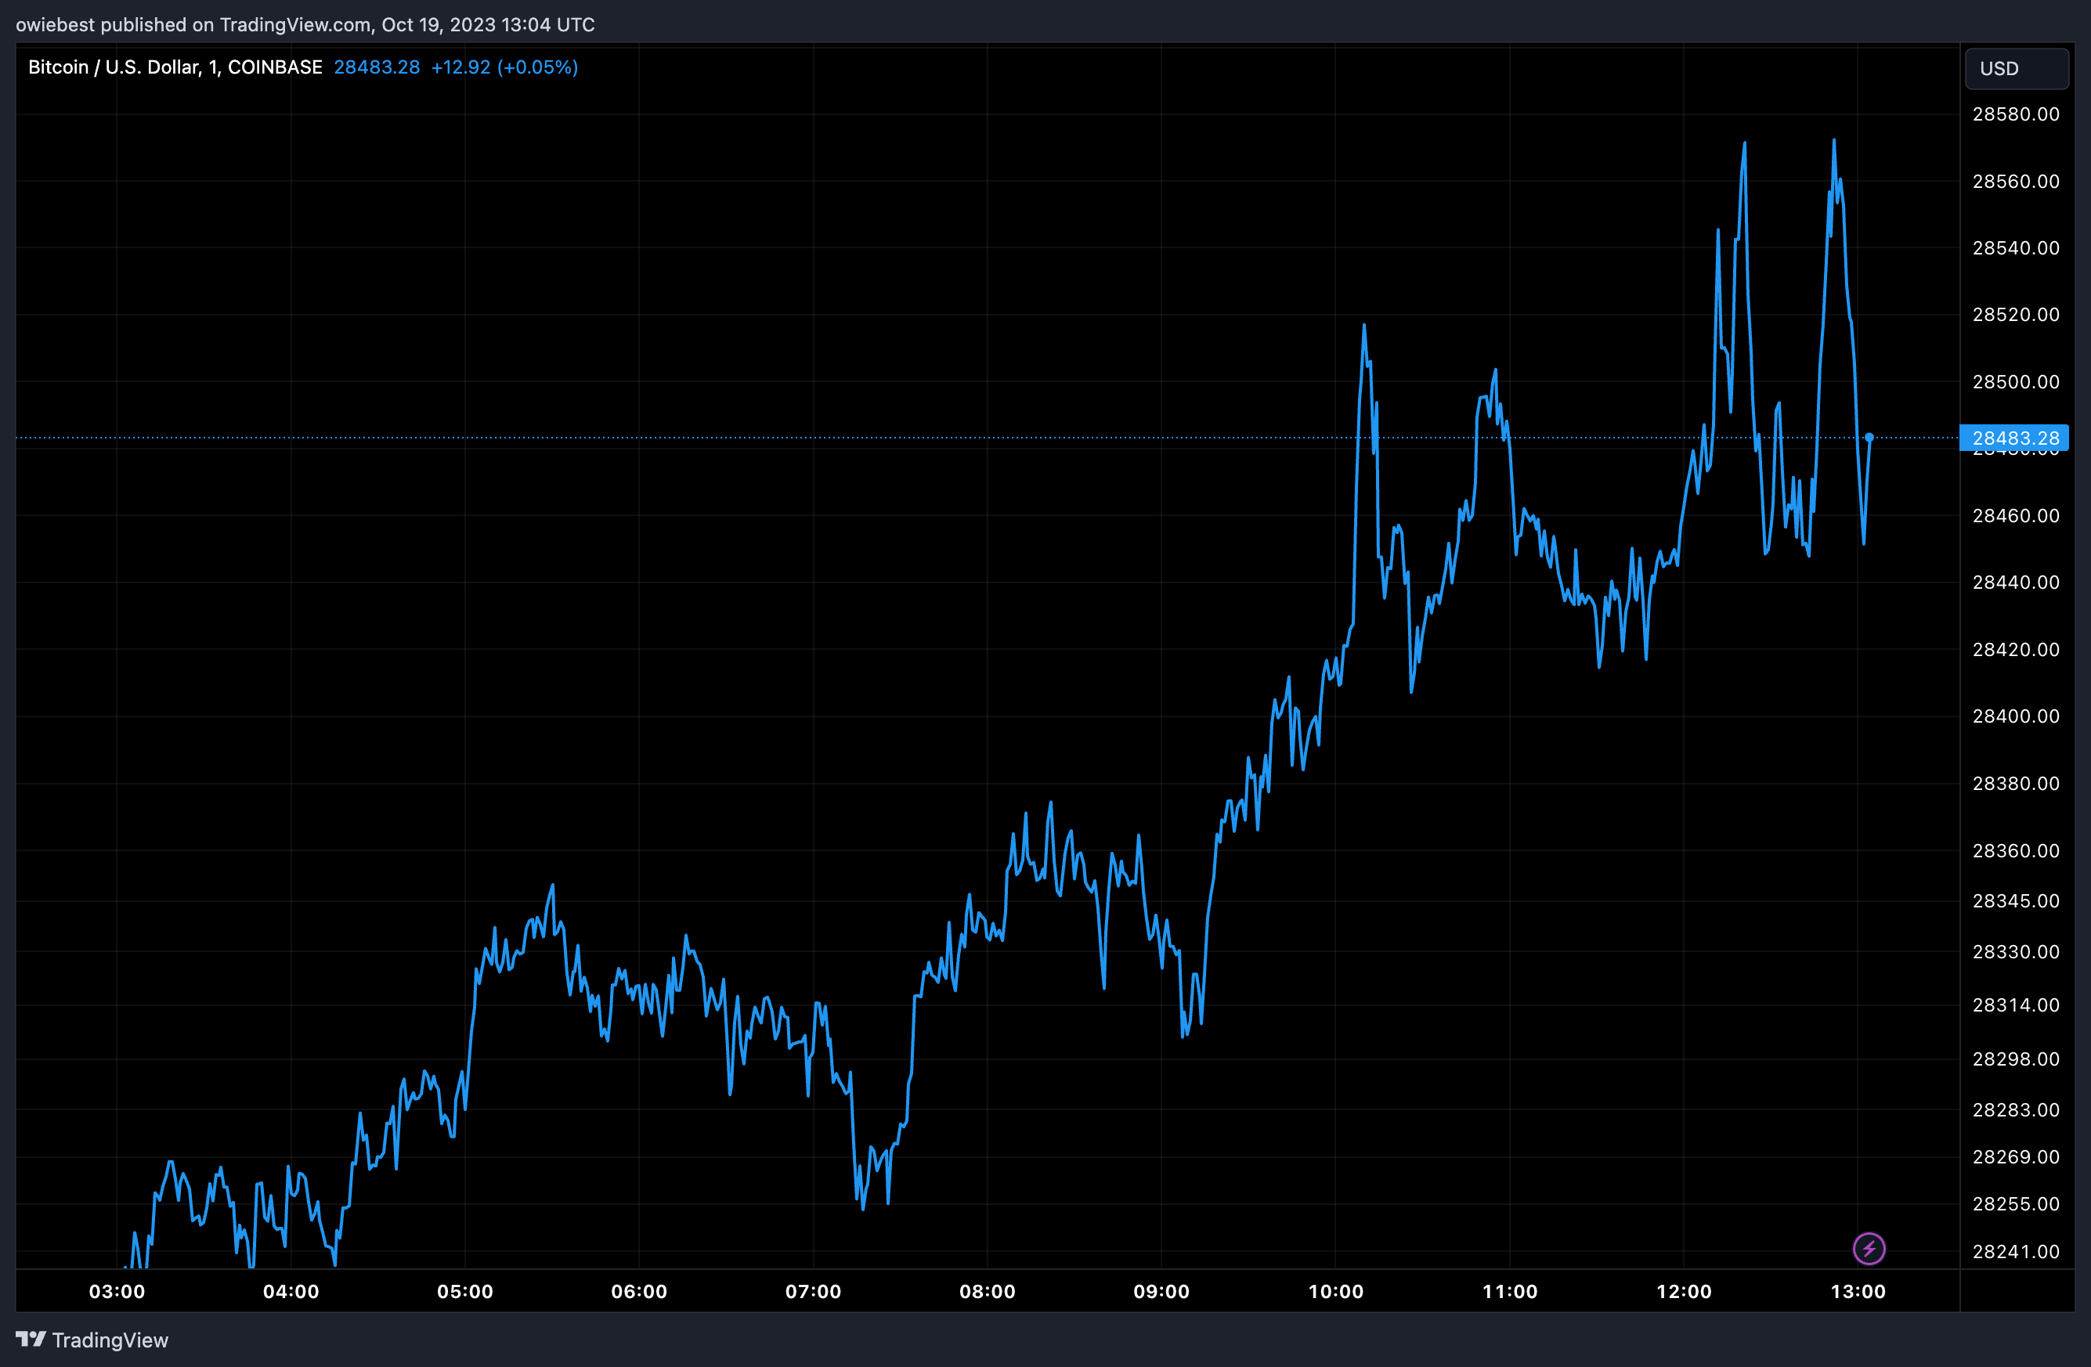2091x1367 pixels.
Task: Click the current price label 28483.28 on the price axis
Action: click(2014, 438)
